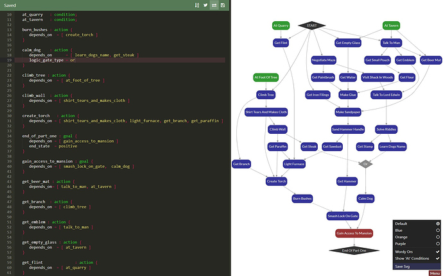Select the Sand Hammer Handle node
Viewport: 443px width, 276px height.
(348, 129)
